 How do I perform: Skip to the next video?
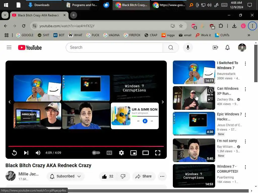point(26,153)
